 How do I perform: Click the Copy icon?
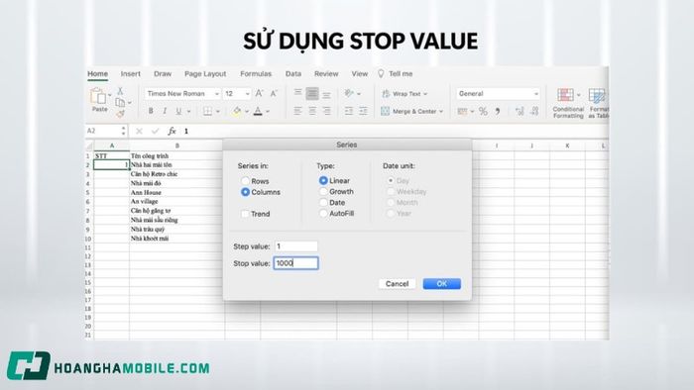click(x=120, y=103)
